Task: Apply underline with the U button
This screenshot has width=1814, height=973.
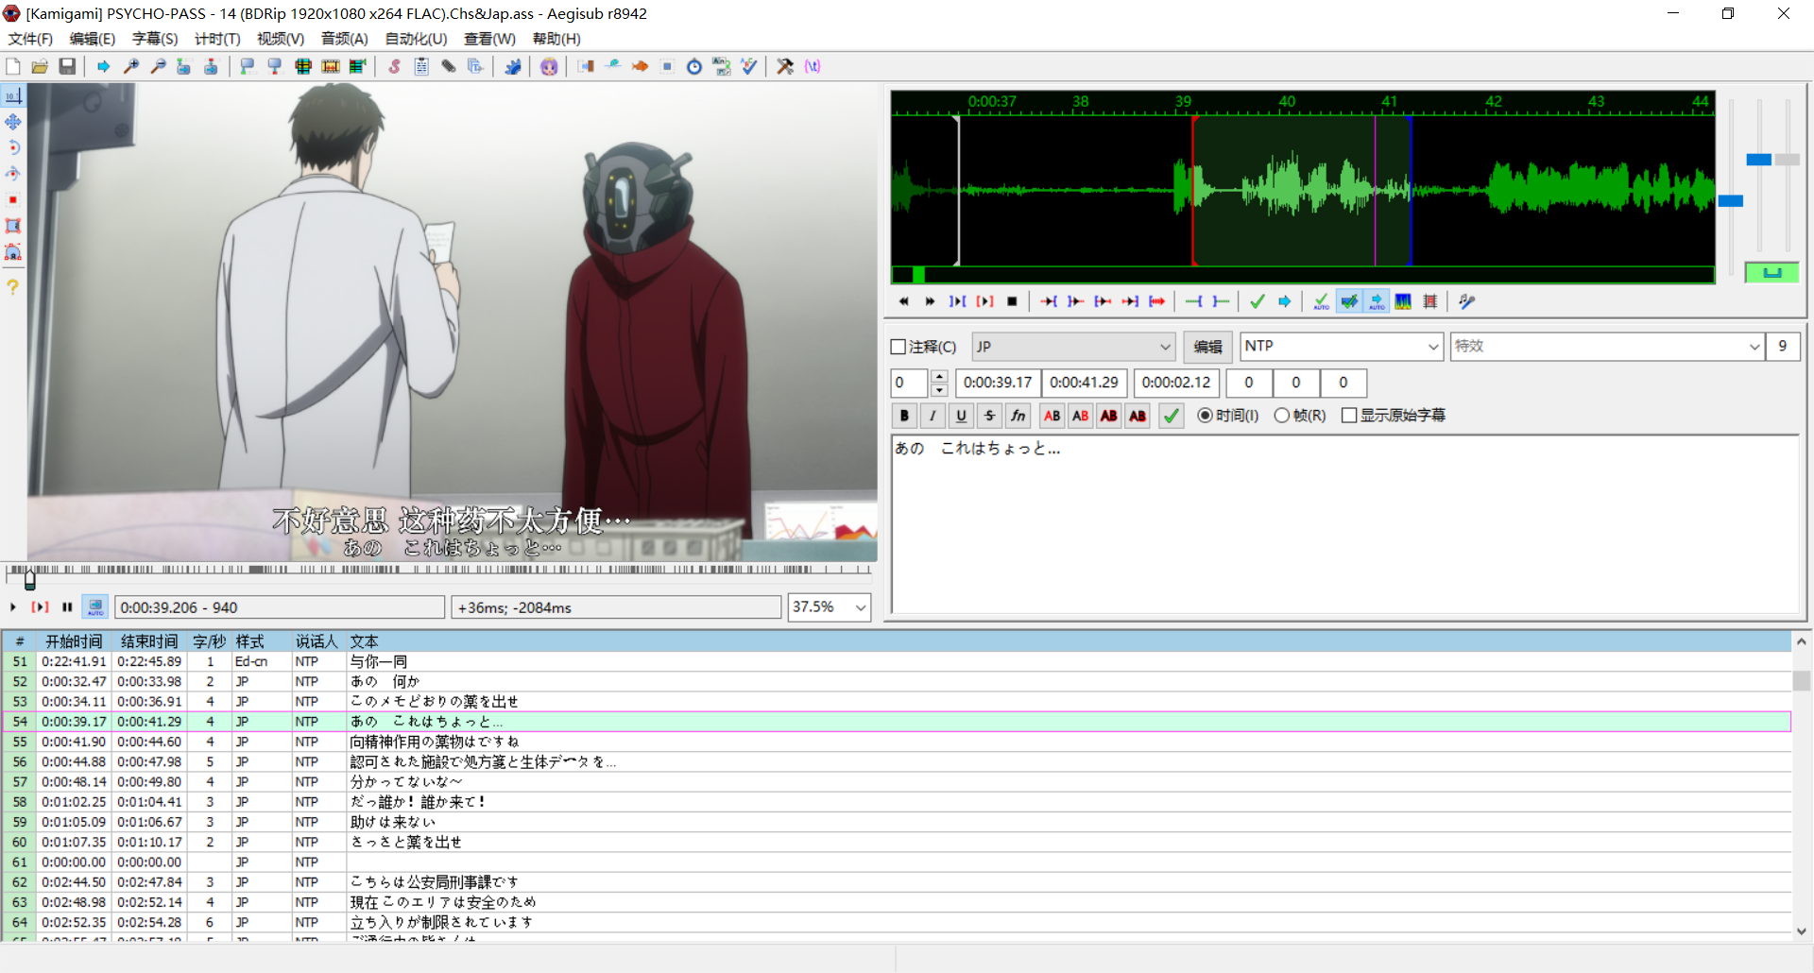Action: pyautogui.click(x=961, y=416)
